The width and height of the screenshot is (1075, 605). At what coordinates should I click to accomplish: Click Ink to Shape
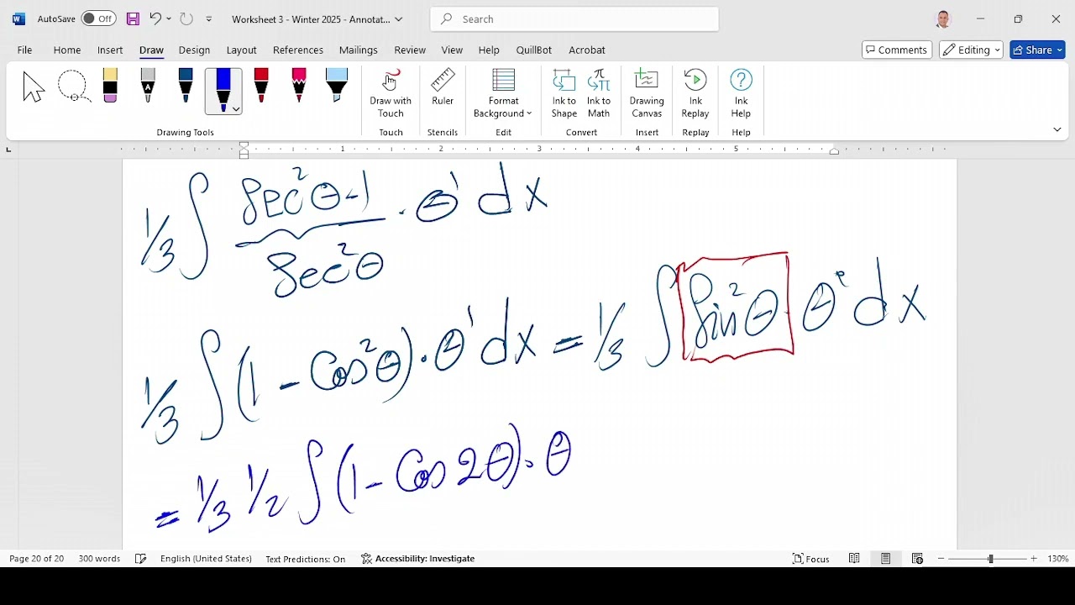[564, 94]
